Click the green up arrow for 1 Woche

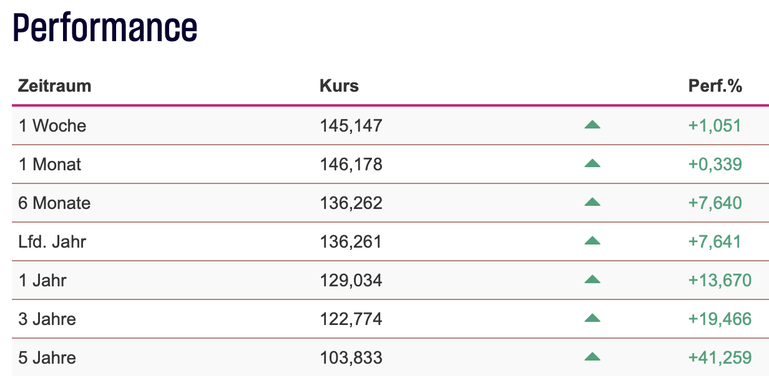tap(592, 125)
